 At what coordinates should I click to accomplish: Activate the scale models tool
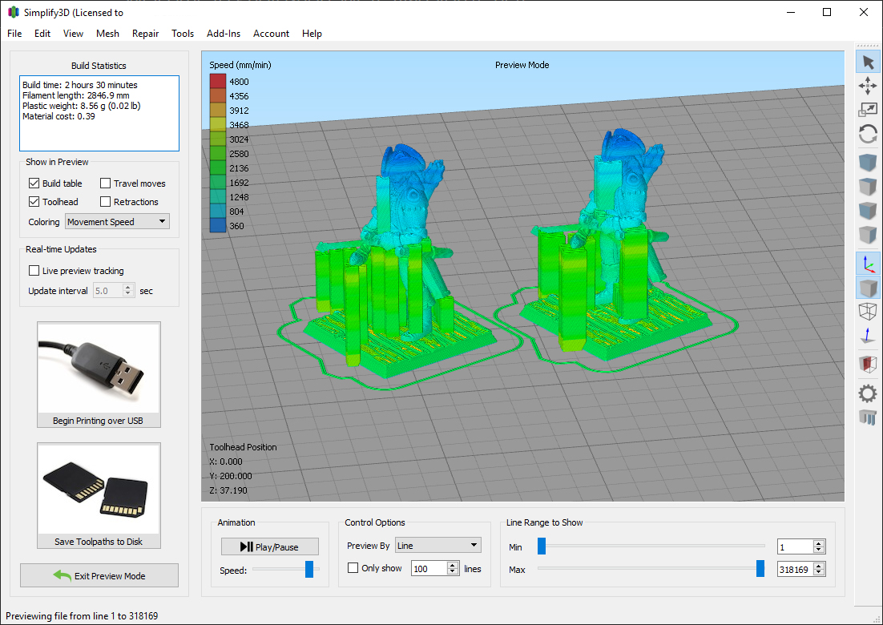(868, 110)
